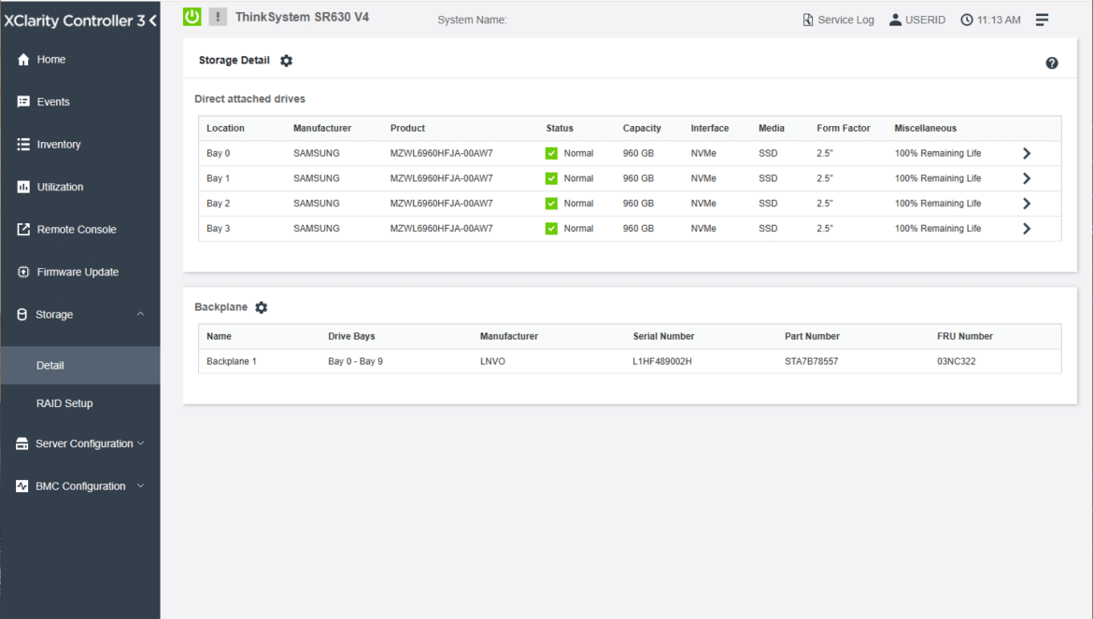This screenshot has width=1093, height=619.
Task: Click the Events icon in the sidebar
Action: tap(23, 102)
